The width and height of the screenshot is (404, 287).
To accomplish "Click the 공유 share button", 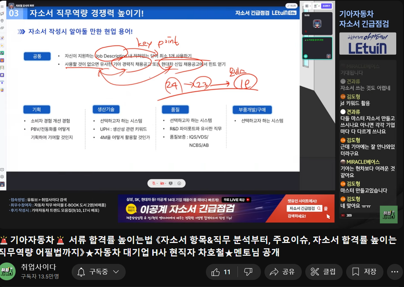I will [x=283, y=272].
